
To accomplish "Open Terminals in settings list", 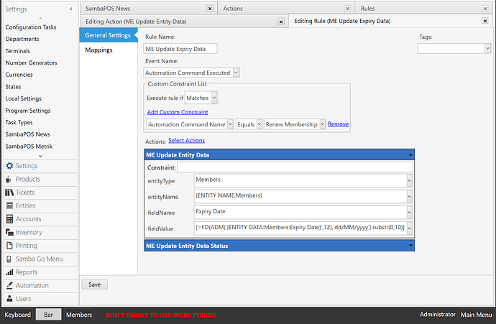I will [17, 51].
